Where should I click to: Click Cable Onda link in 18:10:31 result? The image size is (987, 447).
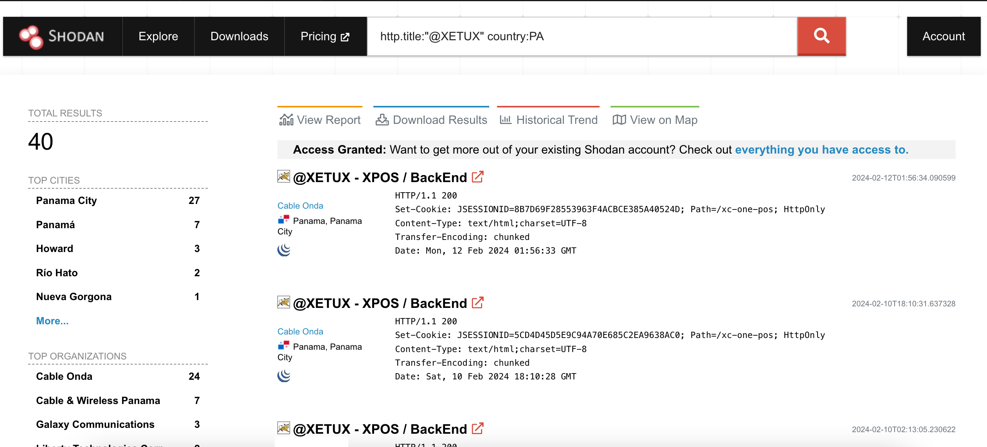300,331
